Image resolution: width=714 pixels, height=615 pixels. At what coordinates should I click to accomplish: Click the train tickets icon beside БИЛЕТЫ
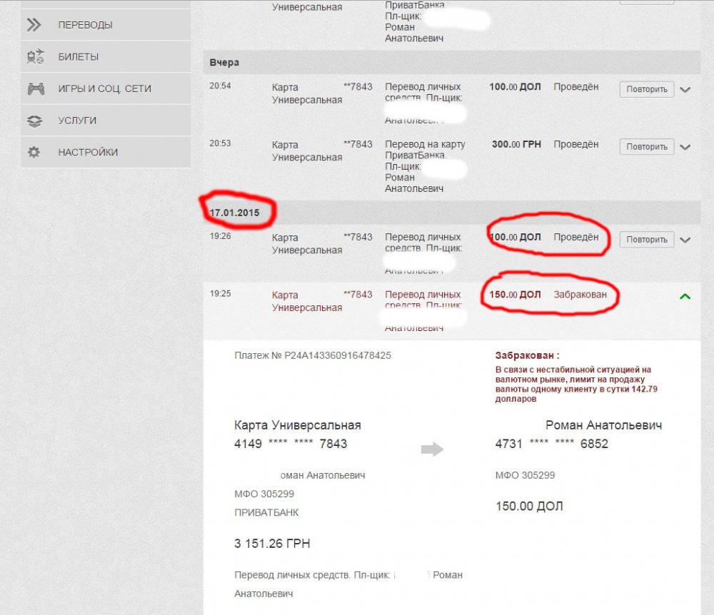[35, 56]
